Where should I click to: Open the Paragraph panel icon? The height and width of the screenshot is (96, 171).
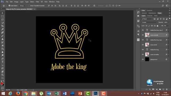[x=138, y=35]
